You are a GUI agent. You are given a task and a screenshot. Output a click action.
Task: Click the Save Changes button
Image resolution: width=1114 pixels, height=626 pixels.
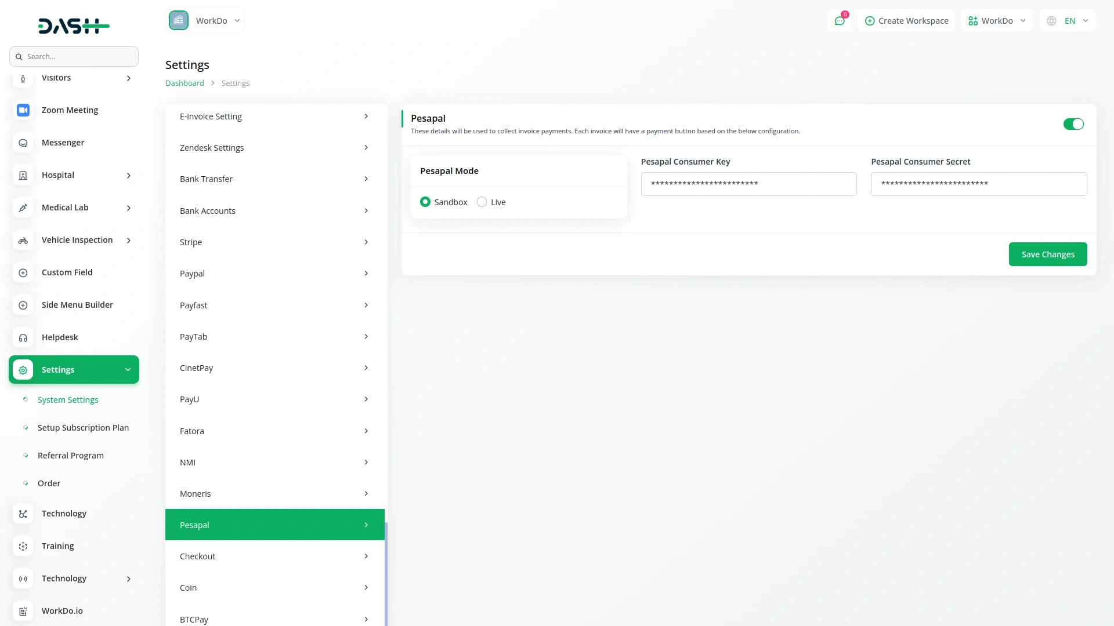pyautogui.click(x=1047, y=254)
